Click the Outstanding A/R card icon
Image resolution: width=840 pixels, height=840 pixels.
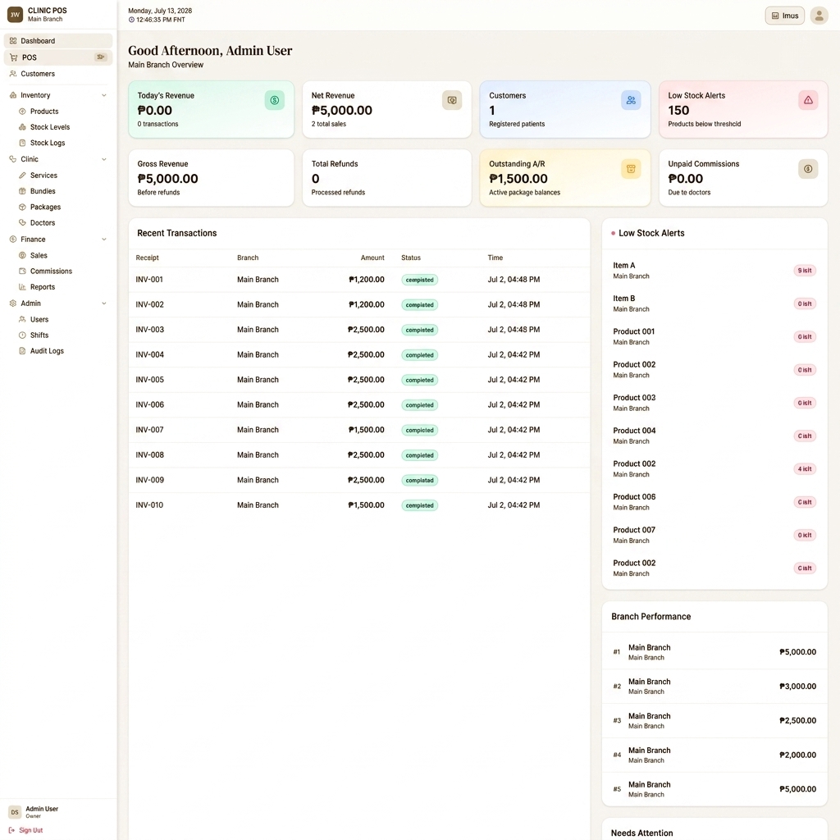point(631,169)
